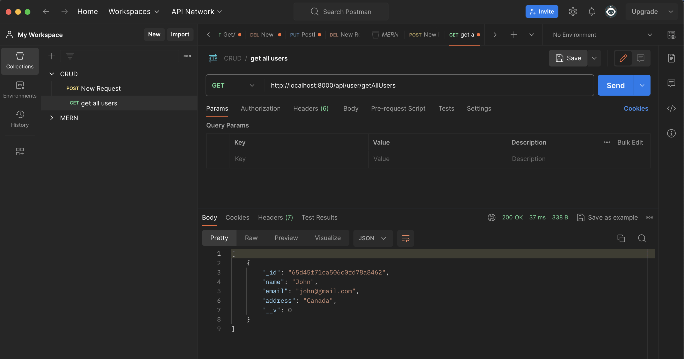Click the Invite button
Viewport: 684px width, 359px height.
pyautogui.click(x=542, y=12)
